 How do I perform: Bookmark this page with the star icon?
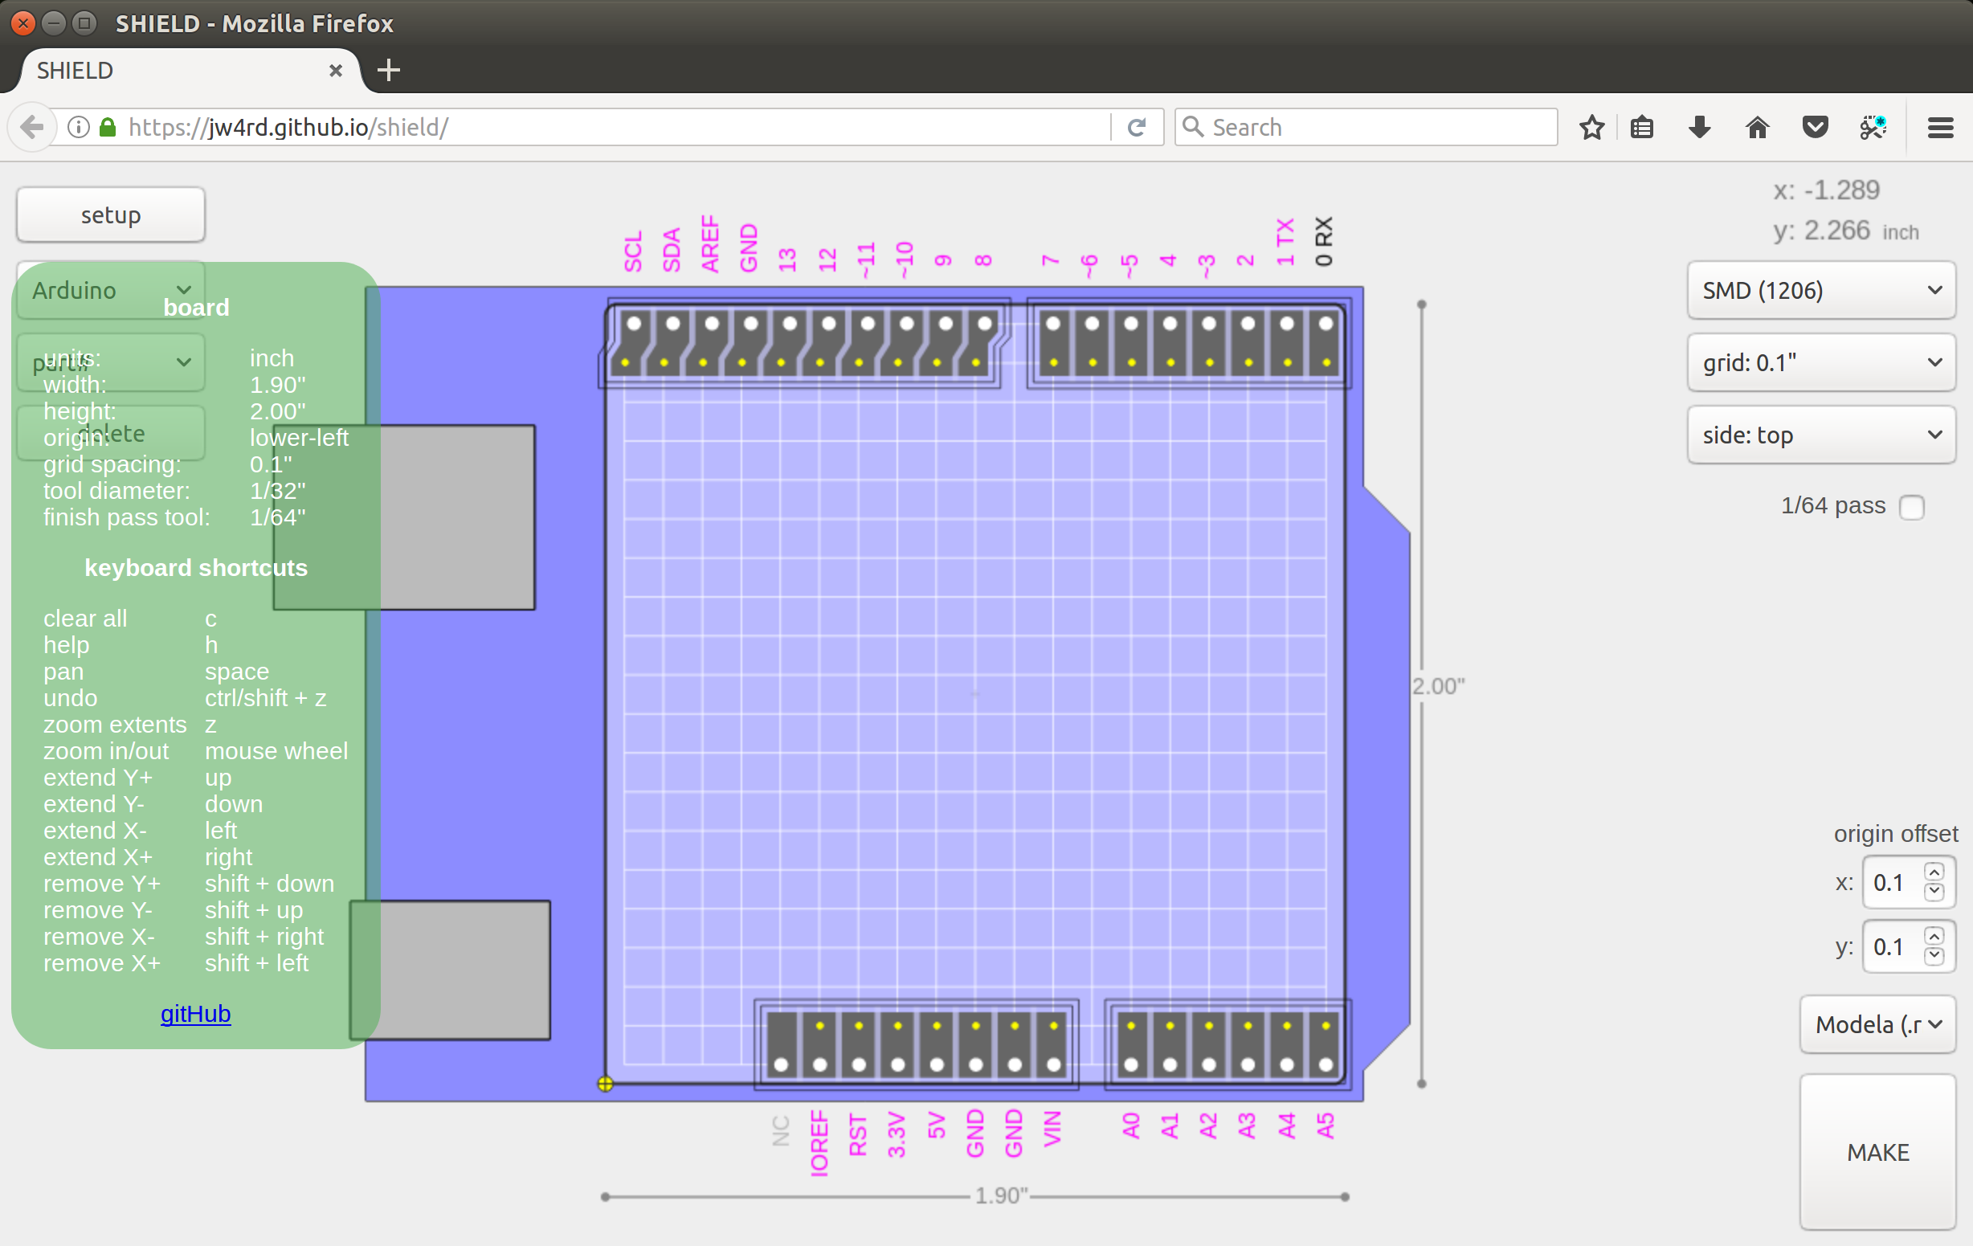click(1591, 127)
